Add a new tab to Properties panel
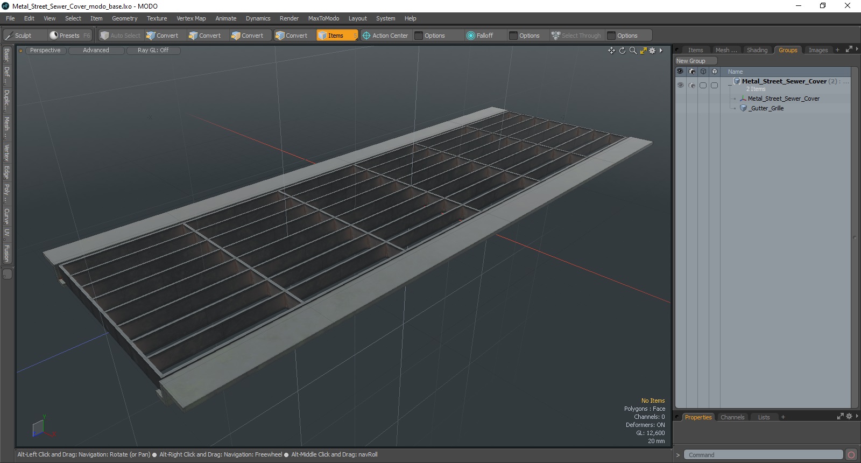Screen dimensions: 861x463 tap(783, 417)
